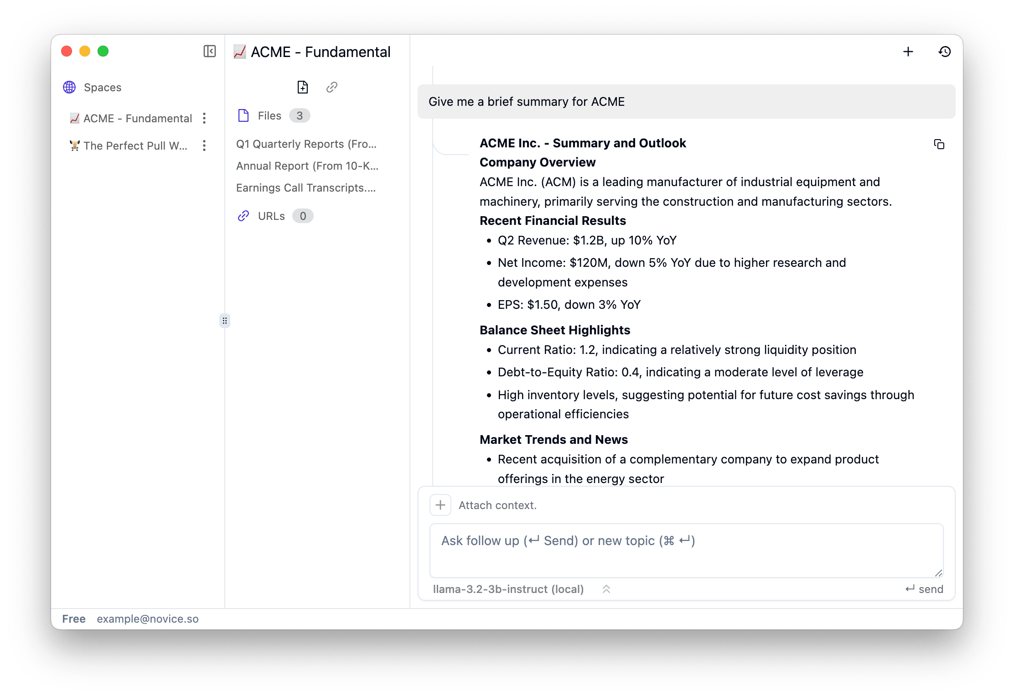The image size is (1014, 697).
Task: Click 'Recent Financial Results' heading
Action: pyautogui.click(x=553, y=221)
